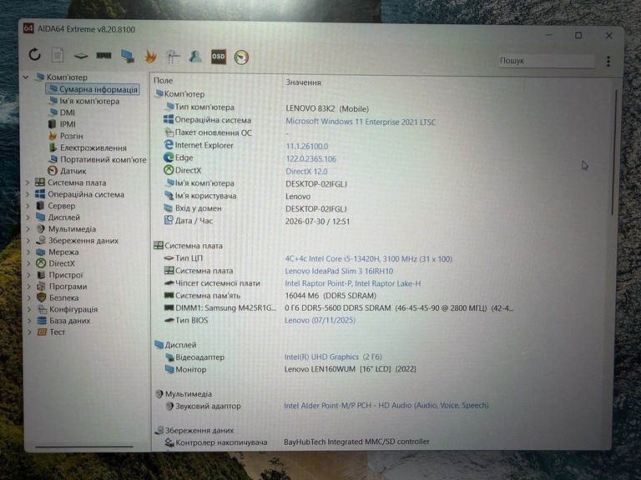Viewport: 641px width, 480px height.
Task: Toggle the OSD panel icon
Action: 219,57
